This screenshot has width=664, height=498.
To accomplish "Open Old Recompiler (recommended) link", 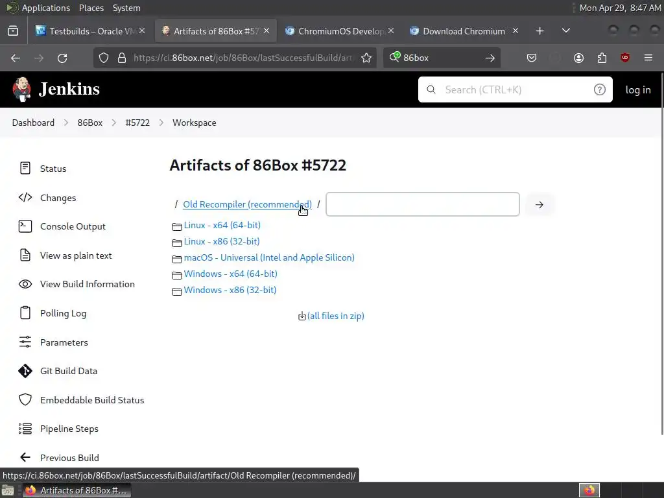I will 247,204.
